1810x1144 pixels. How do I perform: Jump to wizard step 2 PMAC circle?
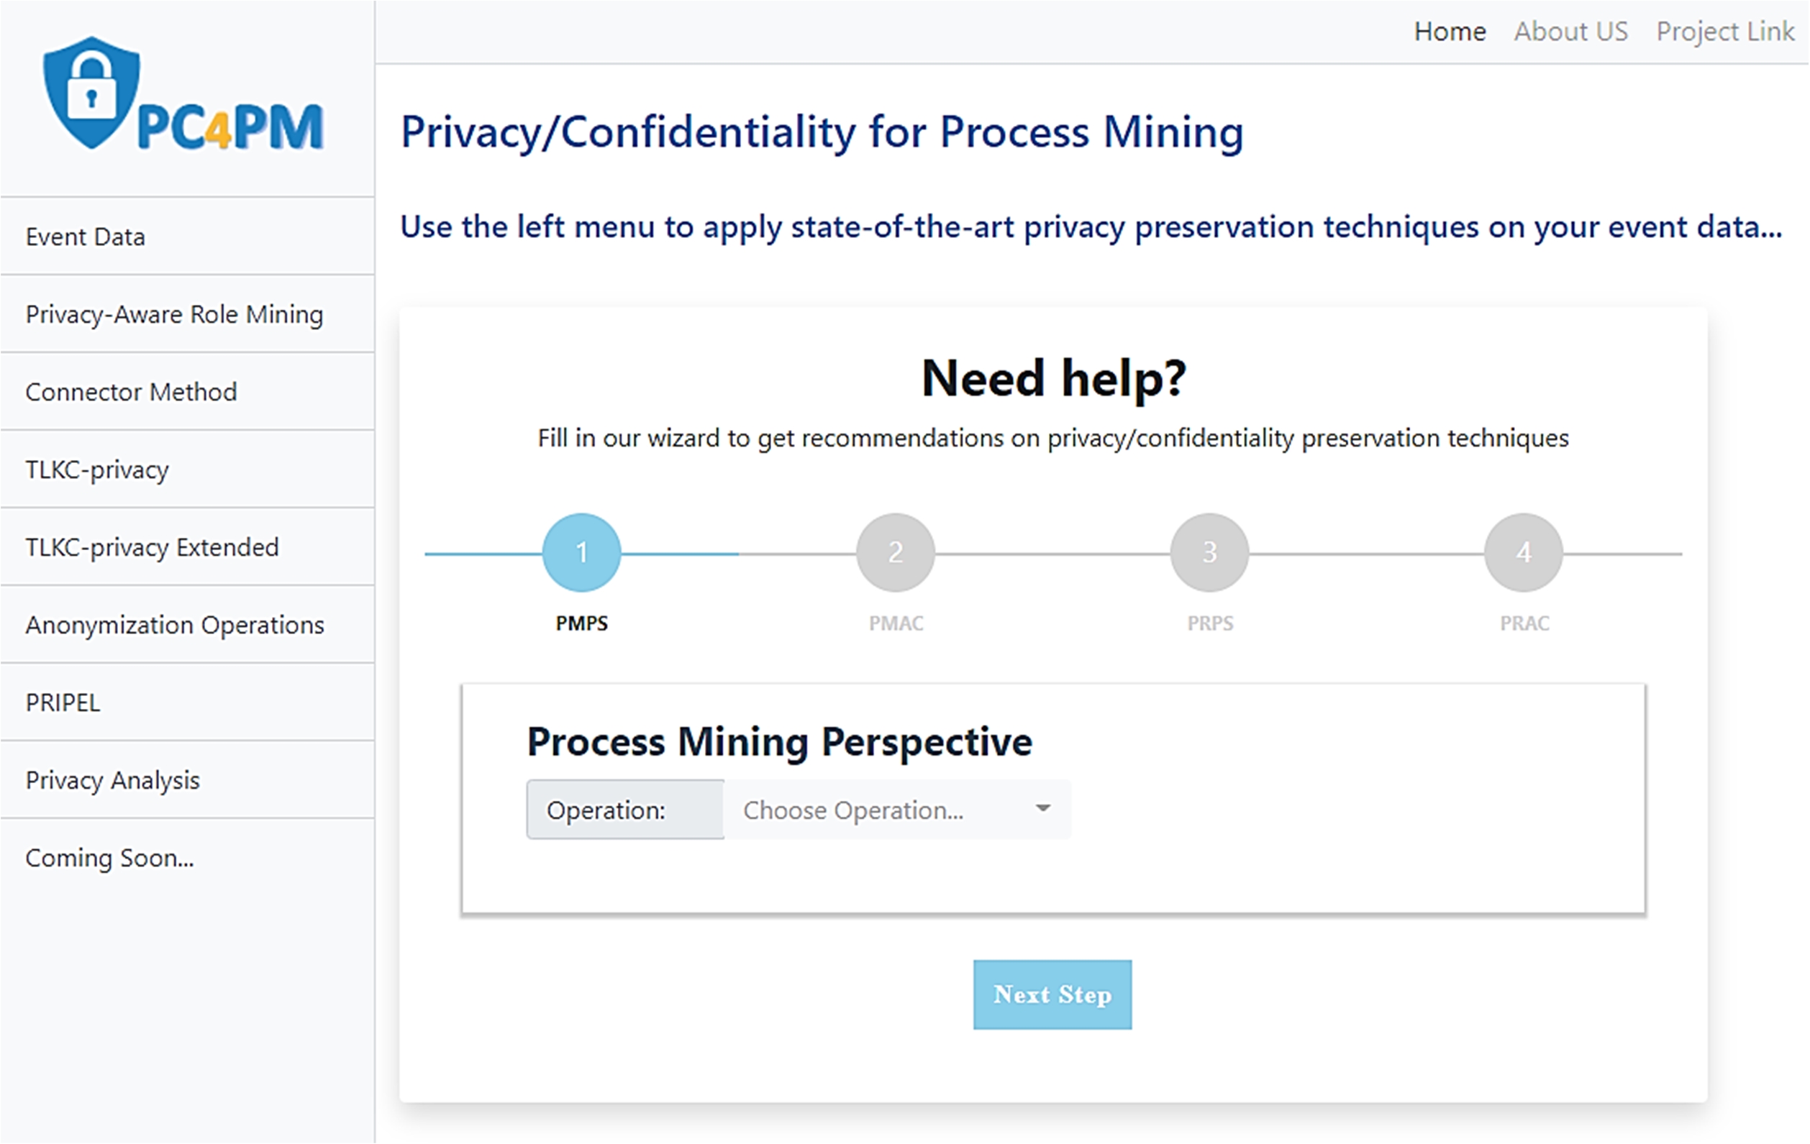[895, 553]
